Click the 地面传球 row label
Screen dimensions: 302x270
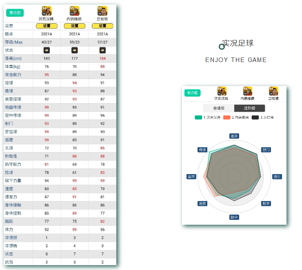point(13,107)
